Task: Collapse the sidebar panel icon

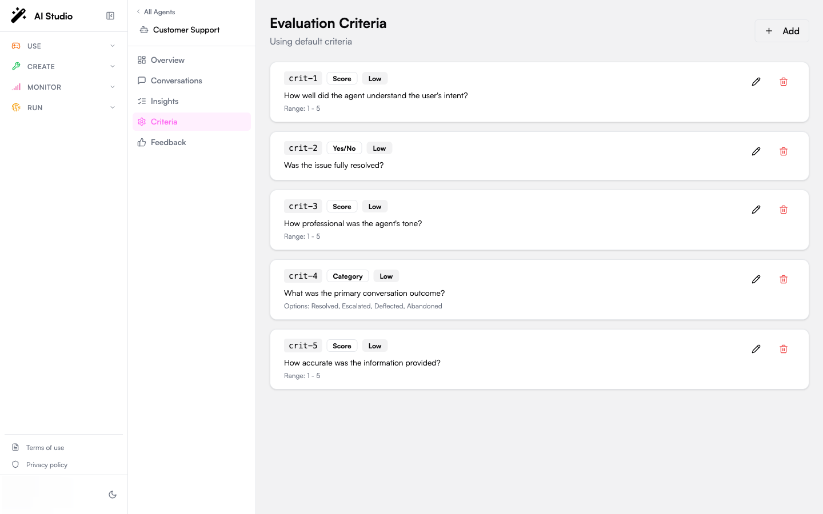Action: pos(110,16)
